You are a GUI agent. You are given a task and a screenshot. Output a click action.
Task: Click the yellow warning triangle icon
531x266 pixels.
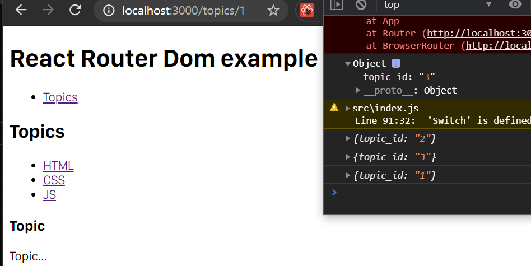(334, 108)
